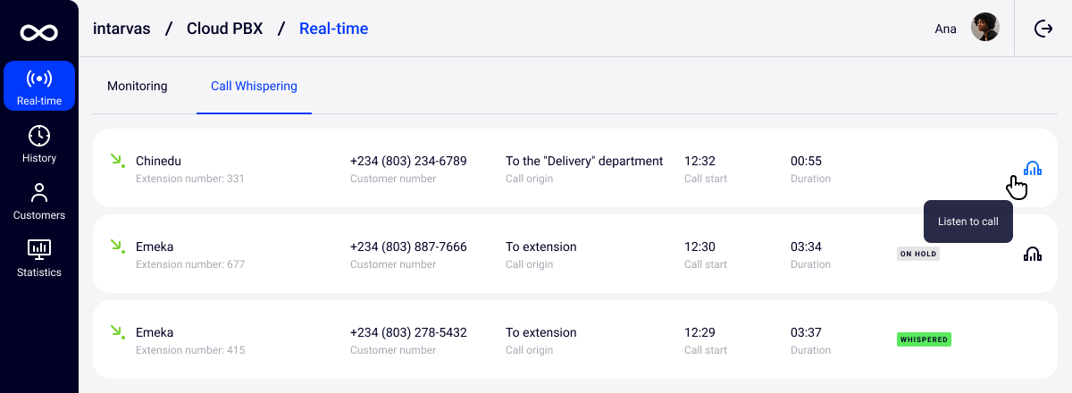Listen to Chinedu's call via headphones icon
This screenshot has height=393, width=1072.
(x=1033, y=168)
